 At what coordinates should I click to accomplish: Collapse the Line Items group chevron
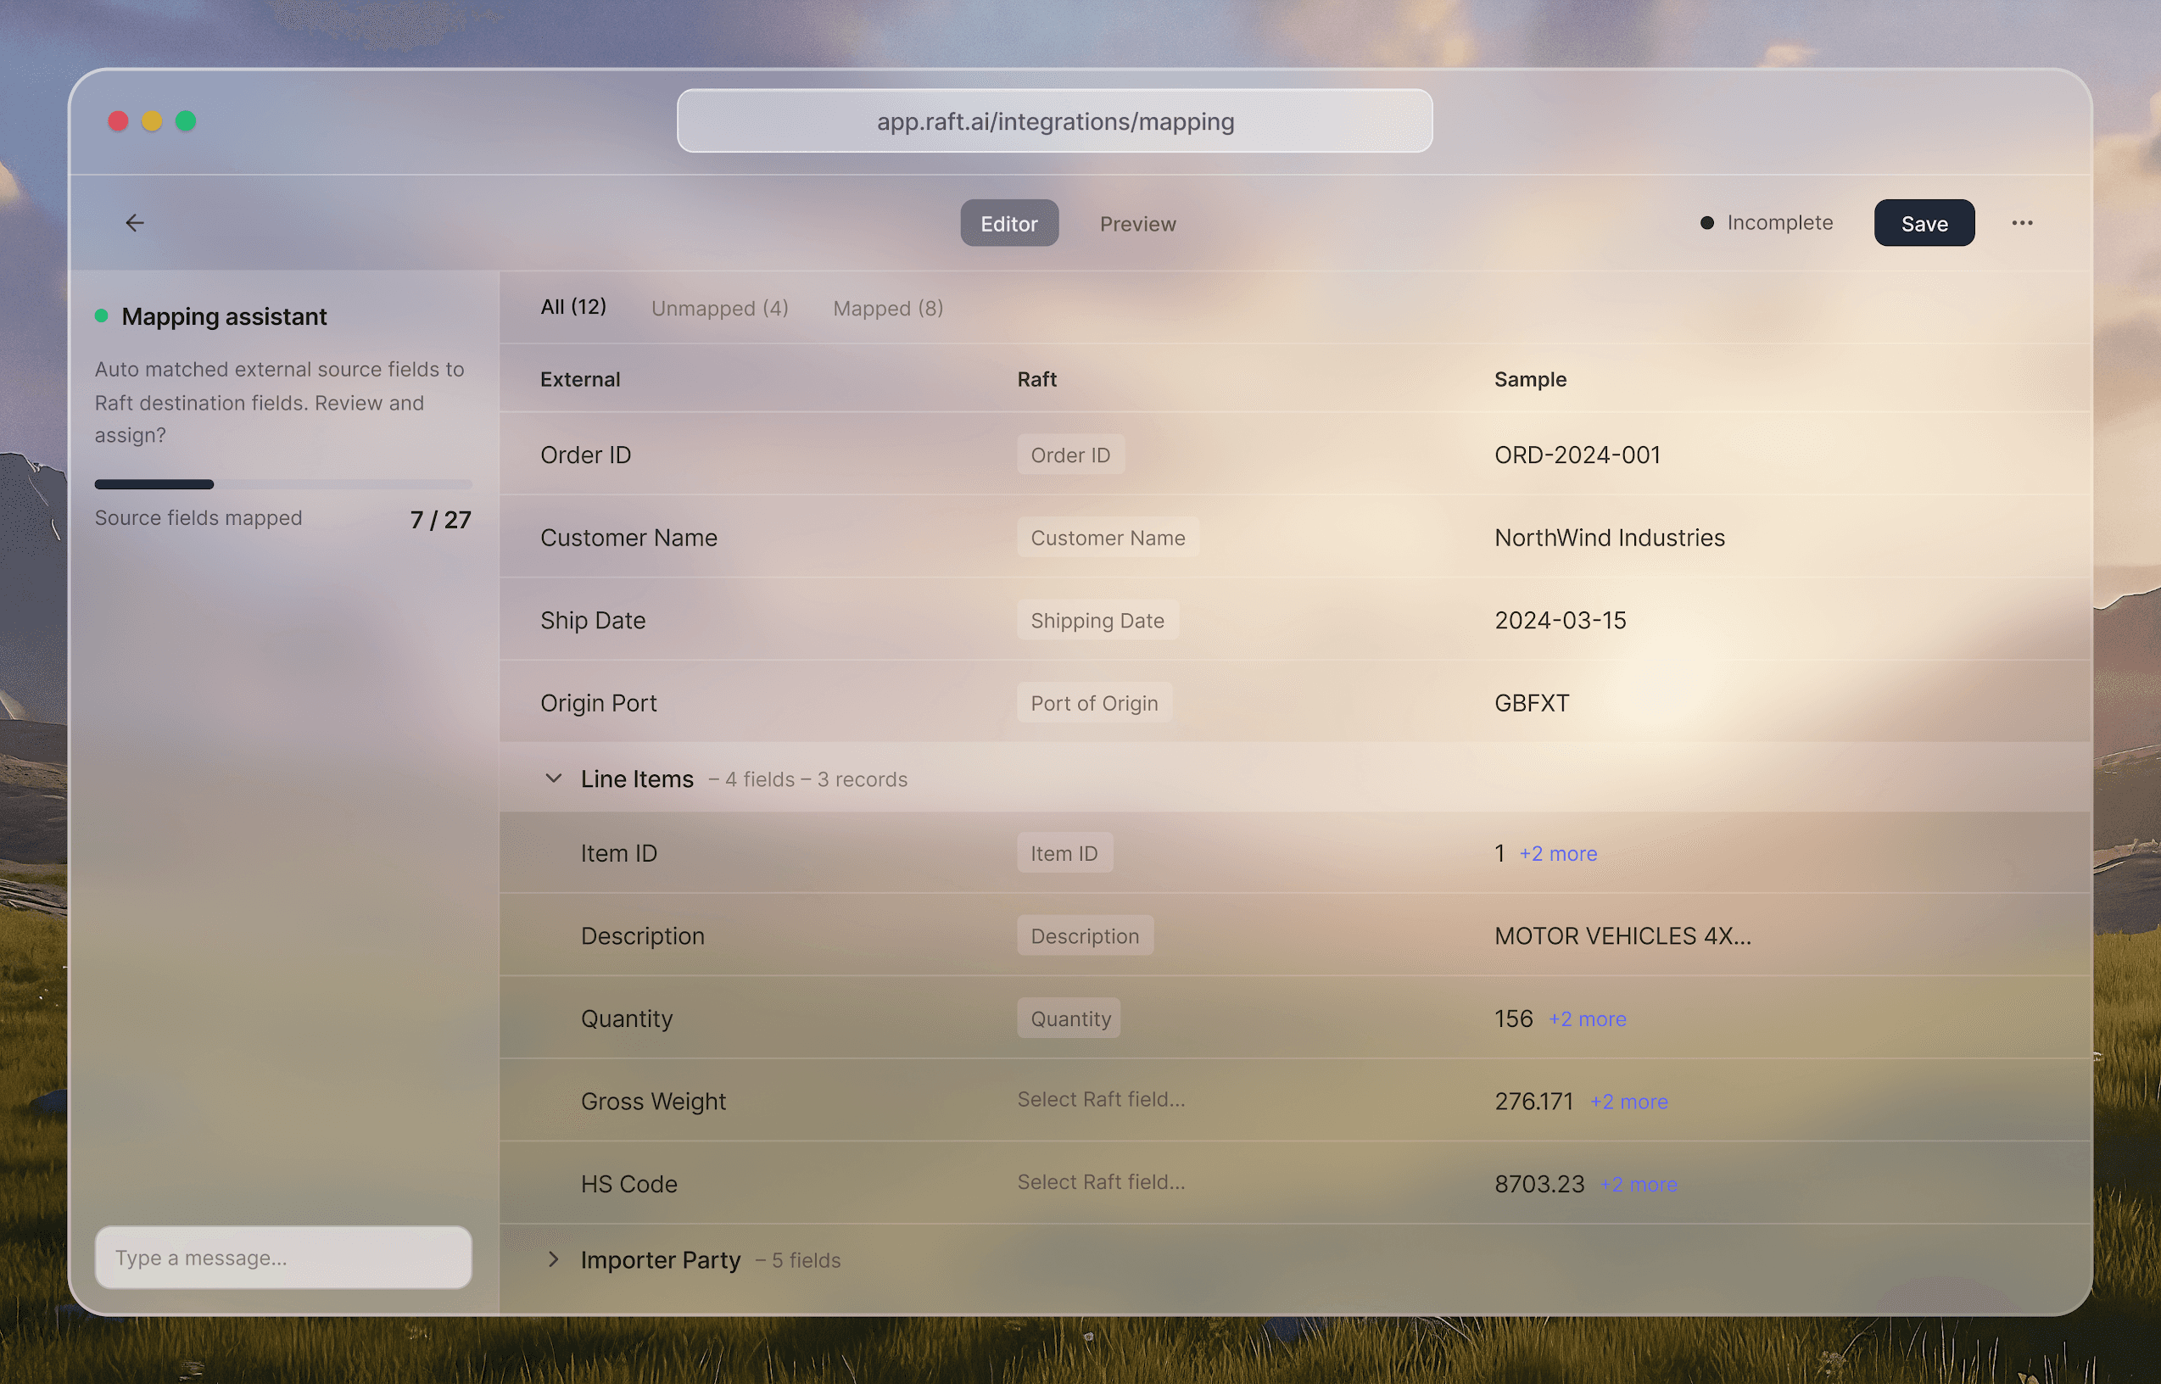pos(554,778)
